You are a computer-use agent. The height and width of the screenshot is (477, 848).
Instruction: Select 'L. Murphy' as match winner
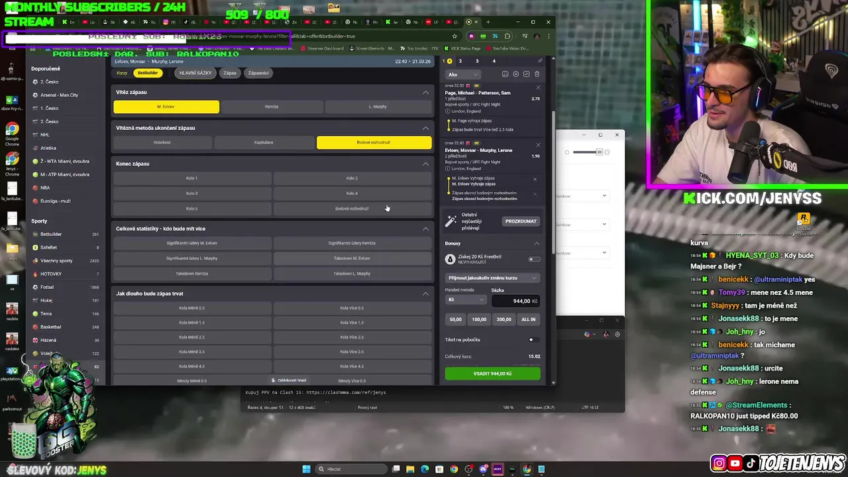[x=378, y=107]
